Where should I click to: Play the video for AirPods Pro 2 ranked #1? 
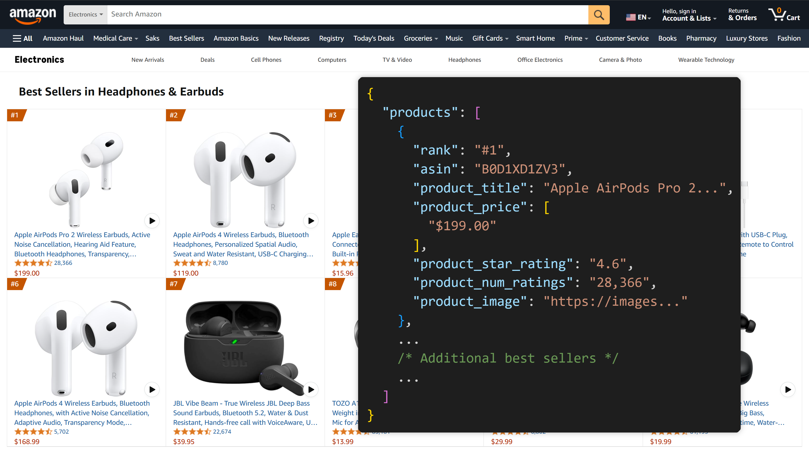pos(152,221)
